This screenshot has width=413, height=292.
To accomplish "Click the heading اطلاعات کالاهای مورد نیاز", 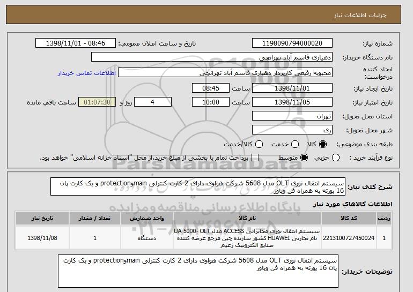I will (x=352, y=204).
